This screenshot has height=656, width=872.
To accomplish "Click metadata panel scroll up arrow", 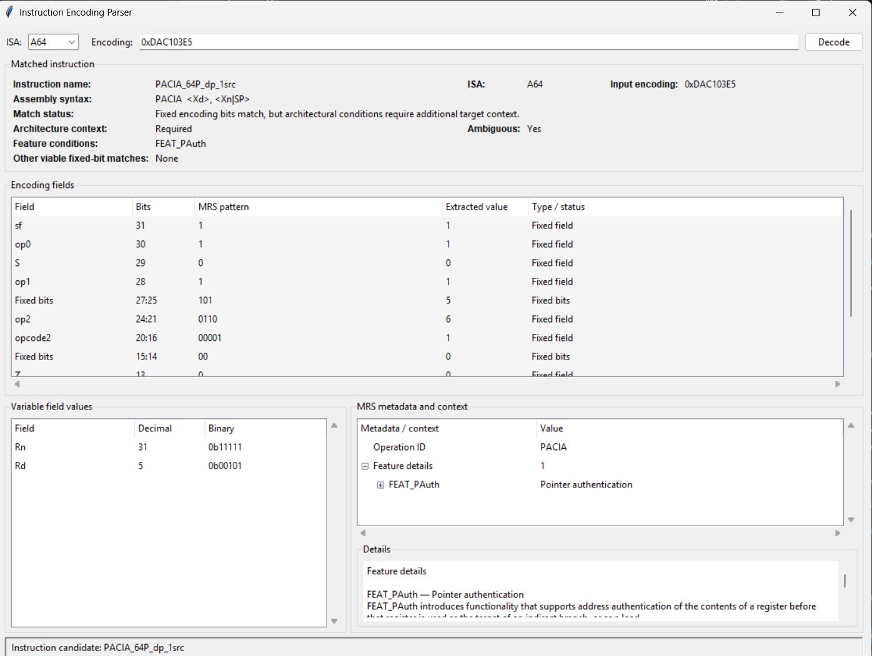I will (x=851, y=426).
